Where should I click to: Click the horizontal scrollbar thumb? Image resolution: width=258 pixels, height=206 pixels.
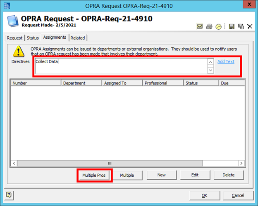[x=110, y=163]
